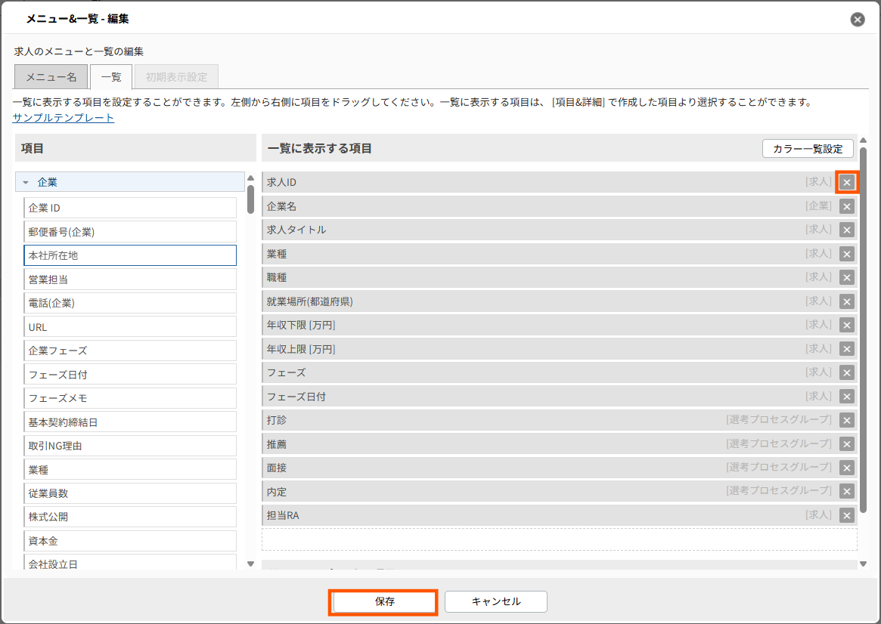Select 取引NG理由 in item list
The height and width of the screenshot is (624, 881).
pos(130,446)
